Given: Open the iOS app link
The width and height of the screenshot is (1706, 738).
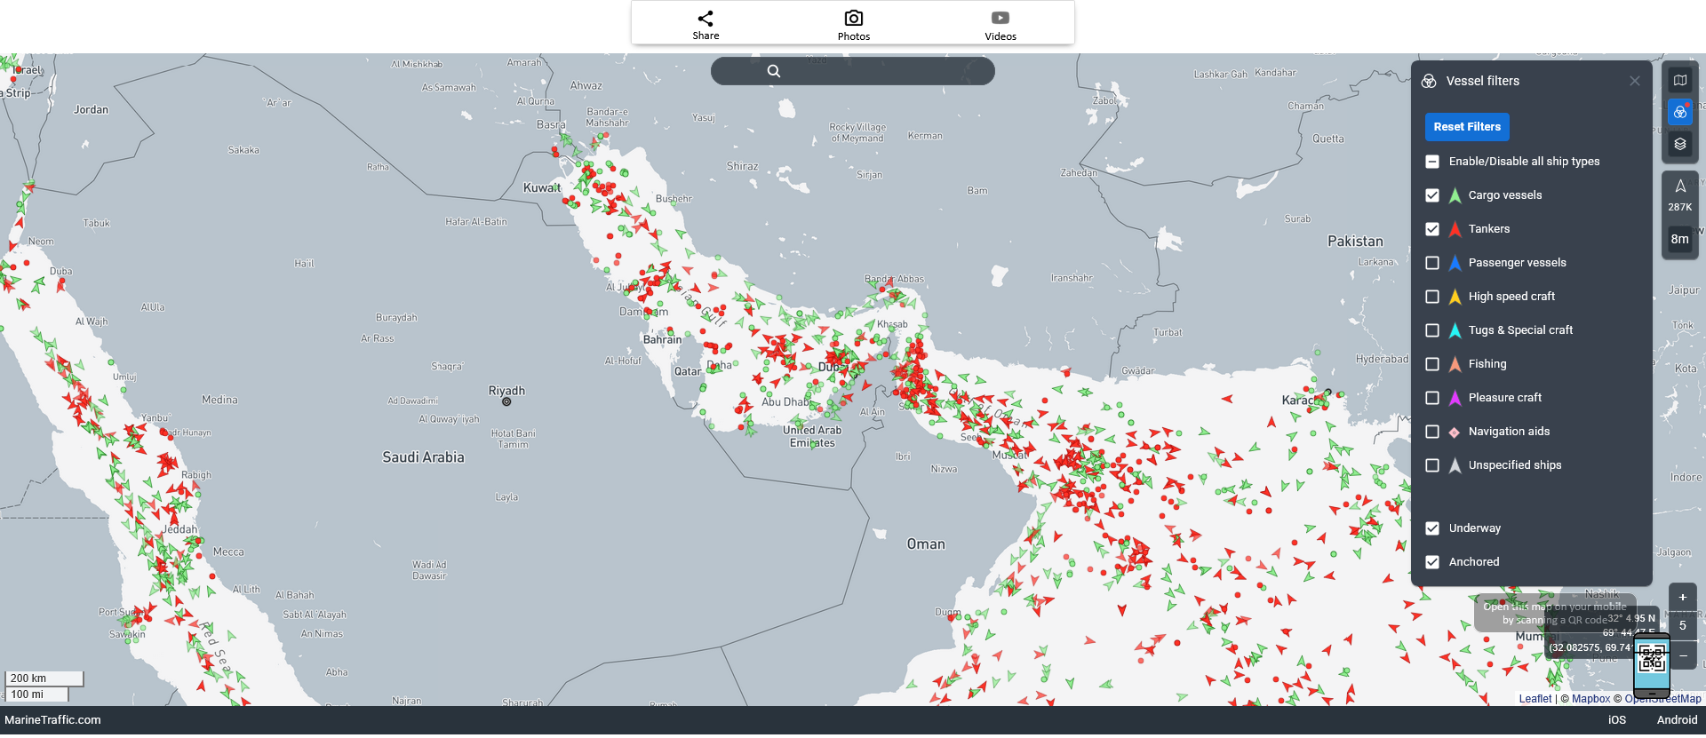Looking at the screenshot, I should [1617, 720].
